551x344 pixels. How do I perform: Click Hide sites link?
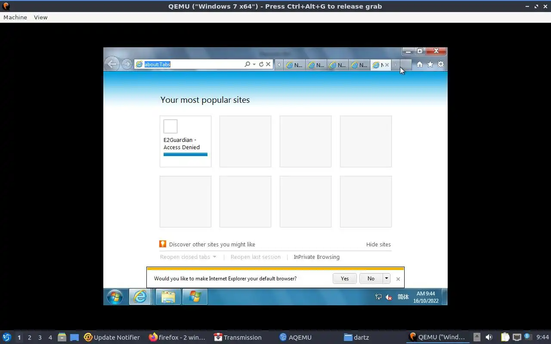(378, 244)
